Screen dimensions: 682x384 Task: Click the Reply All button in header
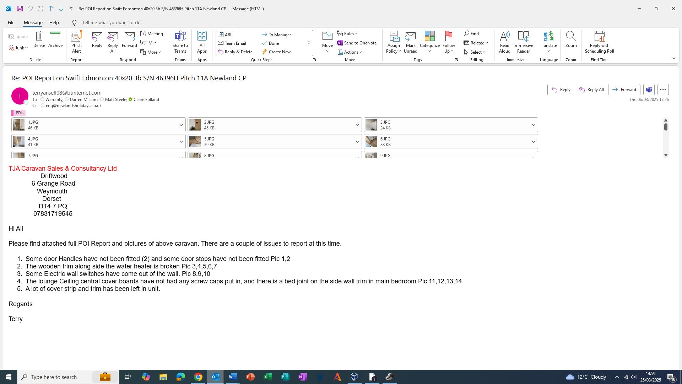coord(591,90)
